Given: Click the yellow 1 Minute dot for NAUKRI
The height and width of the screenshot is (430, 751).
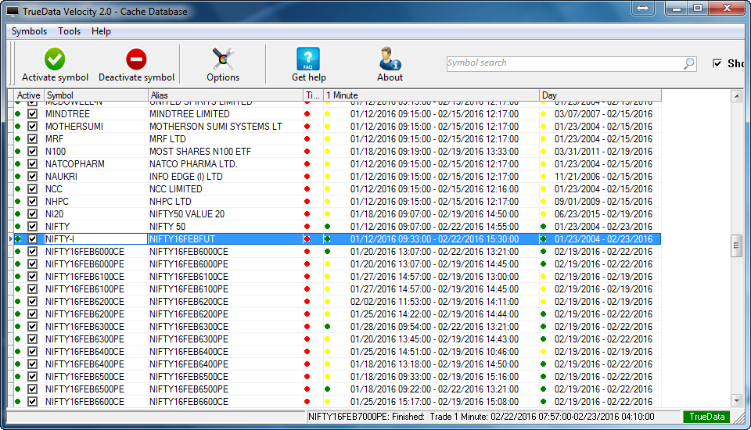Looking at the screenshot, I should 328,176.
